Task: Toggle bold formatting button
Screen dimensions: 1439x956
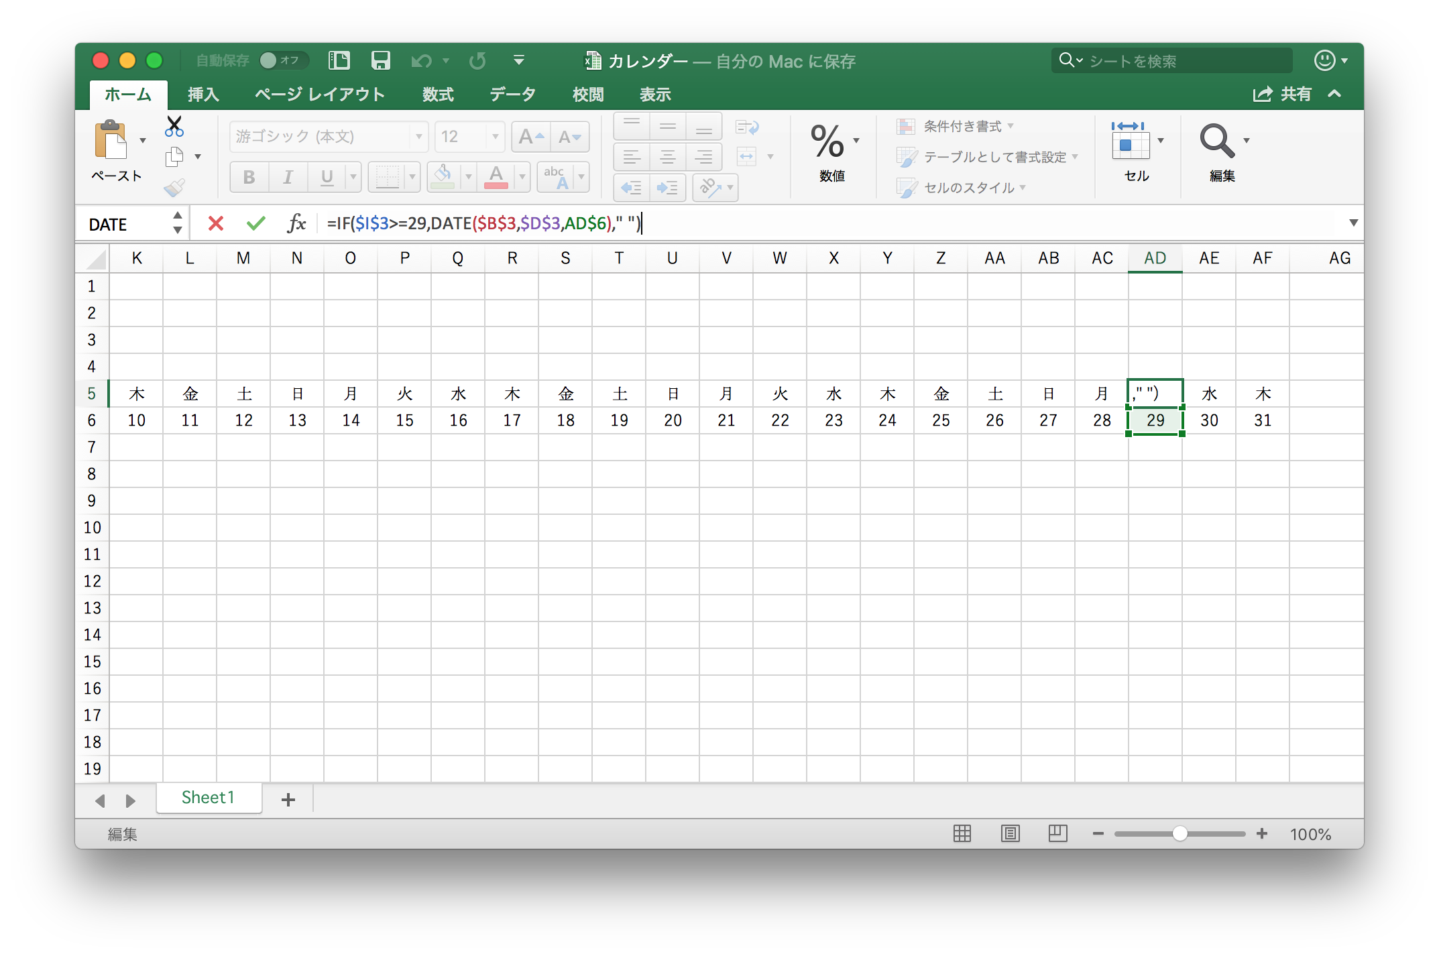Action: coord(249,177)
